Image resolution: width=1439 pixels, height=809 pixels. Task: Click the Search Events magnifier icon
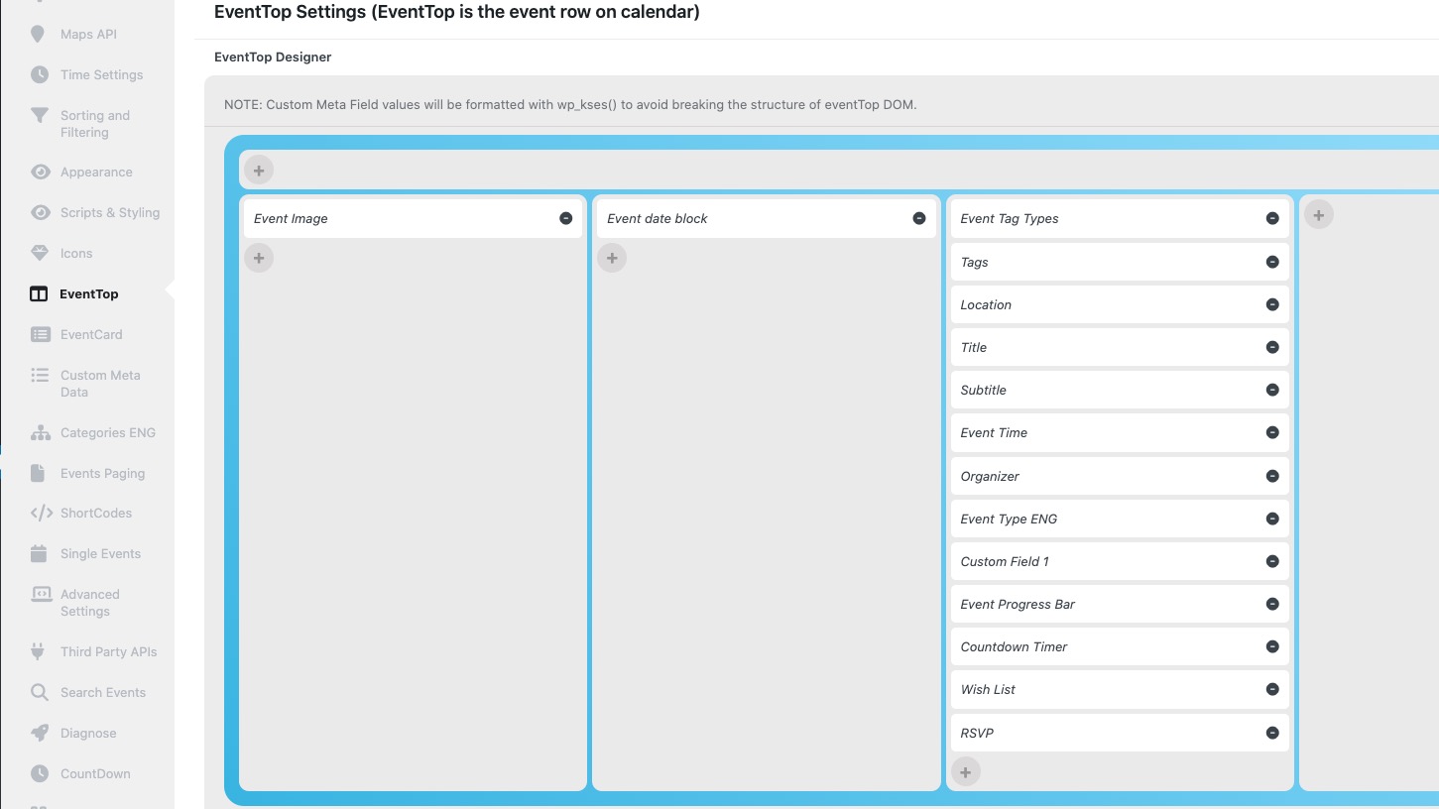[x=39, y=693]
